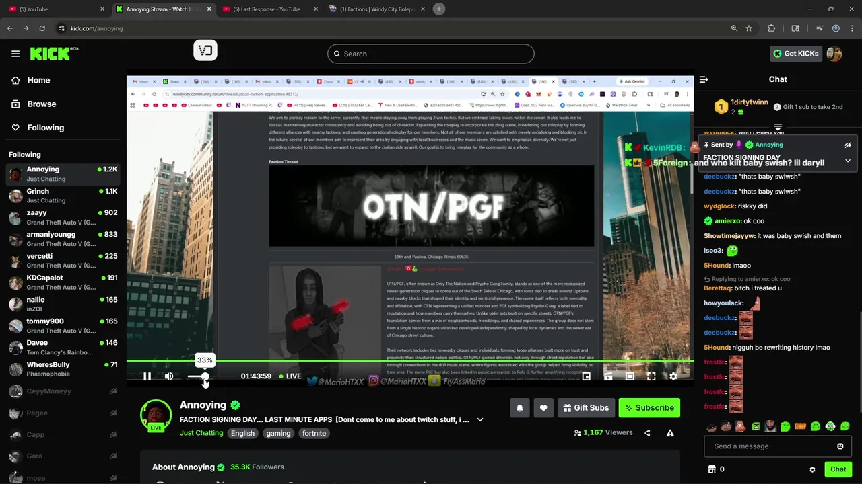
Task: Jump to LIVE in the player
Action: pos(290,376)
